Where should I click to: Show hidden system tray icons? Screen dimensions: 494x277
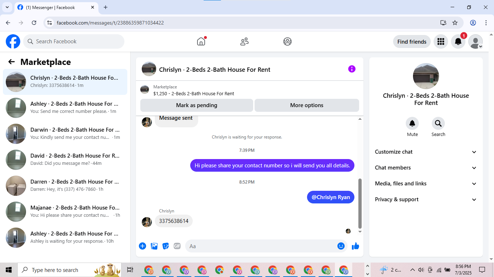point(412,270)
